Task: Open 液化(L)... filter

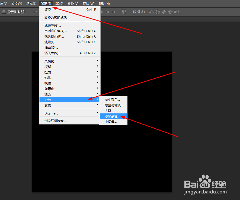Action: 70,42
